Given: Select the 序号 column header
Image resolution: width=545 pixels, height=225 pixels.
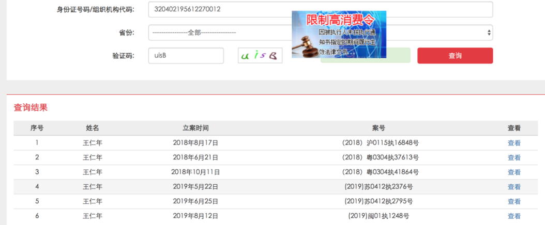Looking at the screenshot, I should click(37, 128).
